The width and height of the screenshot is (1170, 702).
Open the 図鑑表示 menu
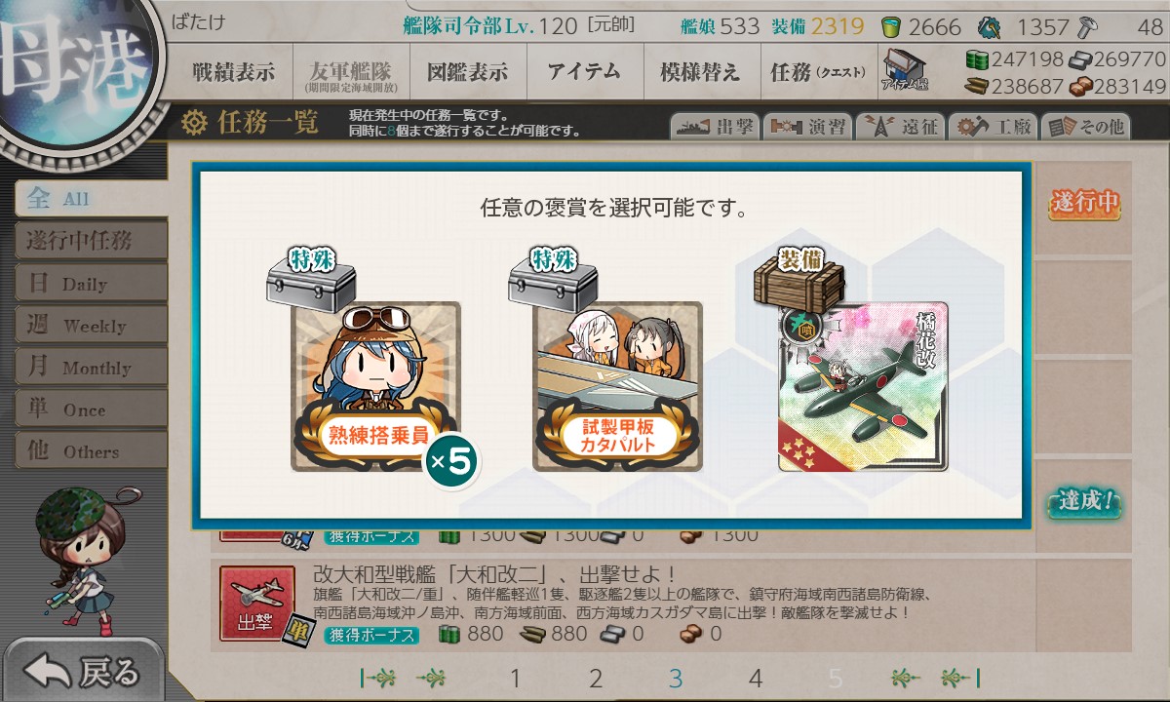(x=468, y=71)
